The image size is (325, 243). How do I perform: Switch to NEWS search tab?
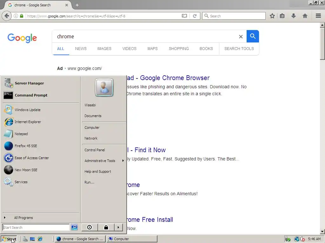pos(81,48)
